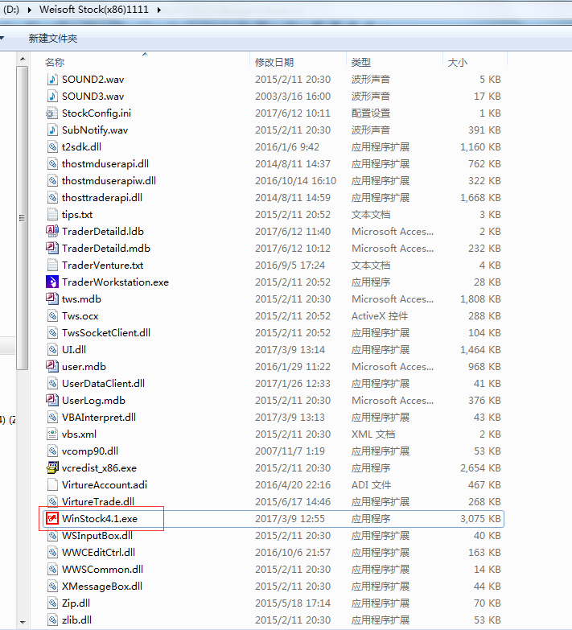Click the 2,654 KB size of vcredist_x86.exe
Image resolution: width=572 pixels, height=630 pixels.
(480, 467)
